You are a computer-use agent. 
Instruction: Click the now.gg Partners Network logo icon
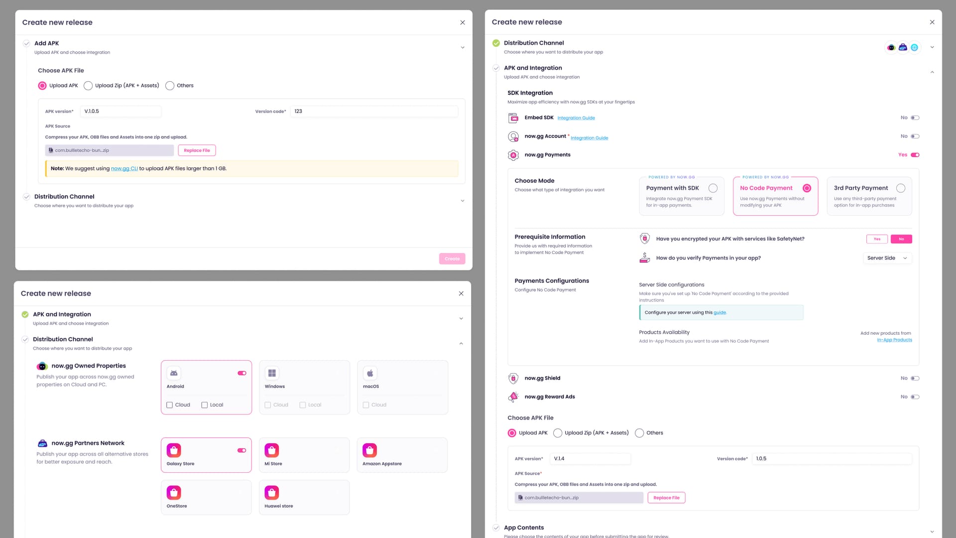point(42,443)
